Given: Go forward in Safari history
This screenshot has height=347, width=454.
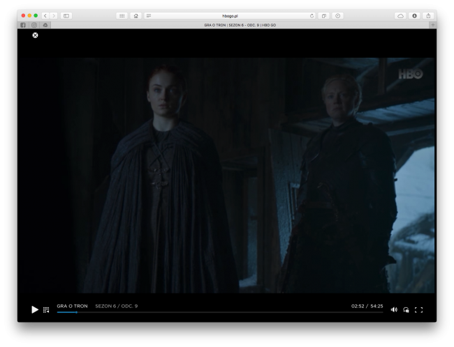Looking at the screenshot, I should (x=54, y=15).
